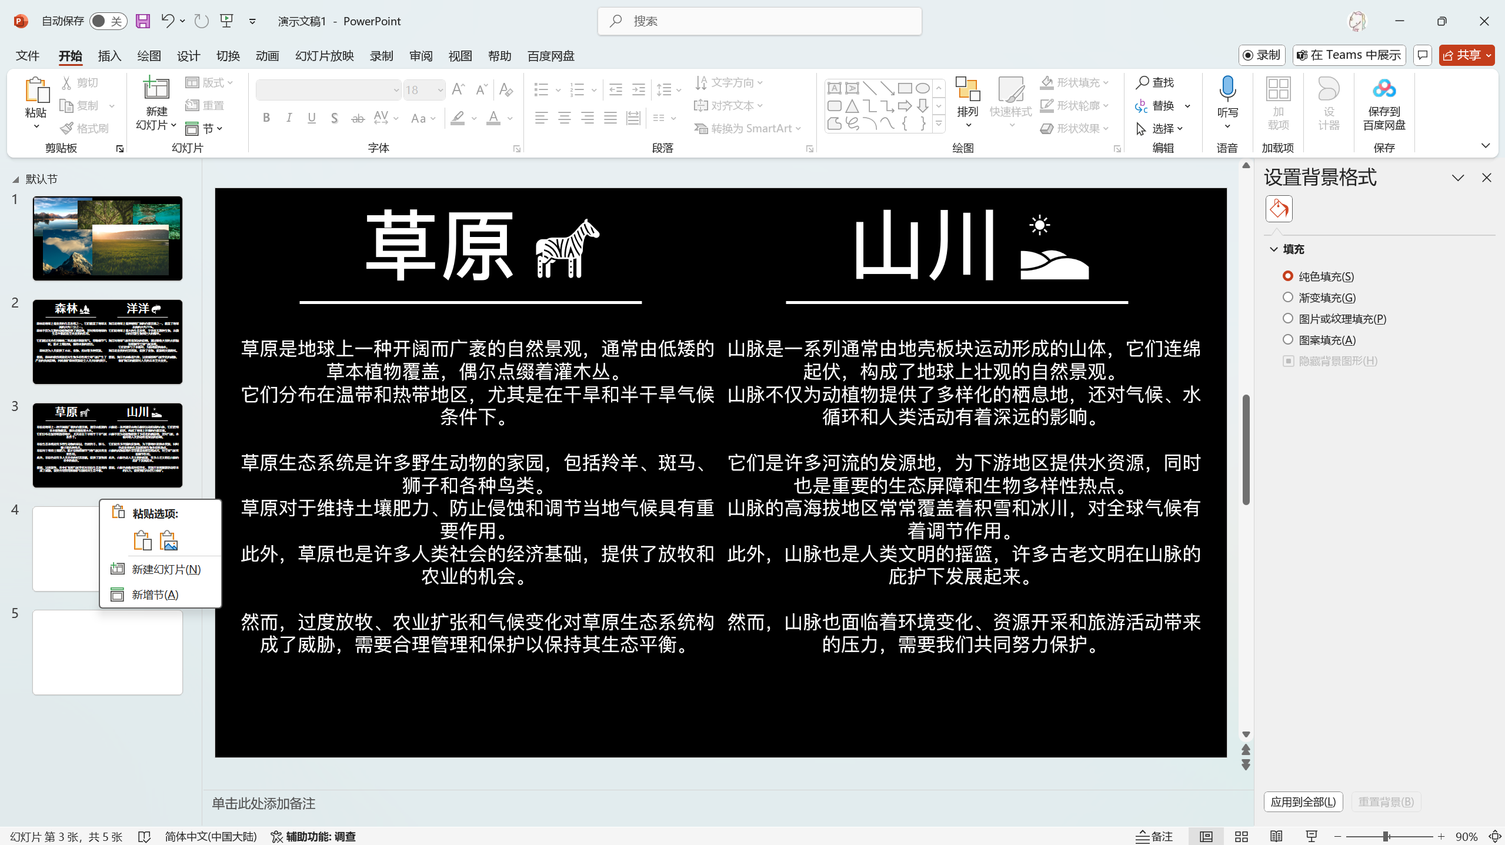The width and height of the screenshot is (1505, 845).
Task: Click the Paste (粘贴) clipboard icon
Action: tap(36, 90)
